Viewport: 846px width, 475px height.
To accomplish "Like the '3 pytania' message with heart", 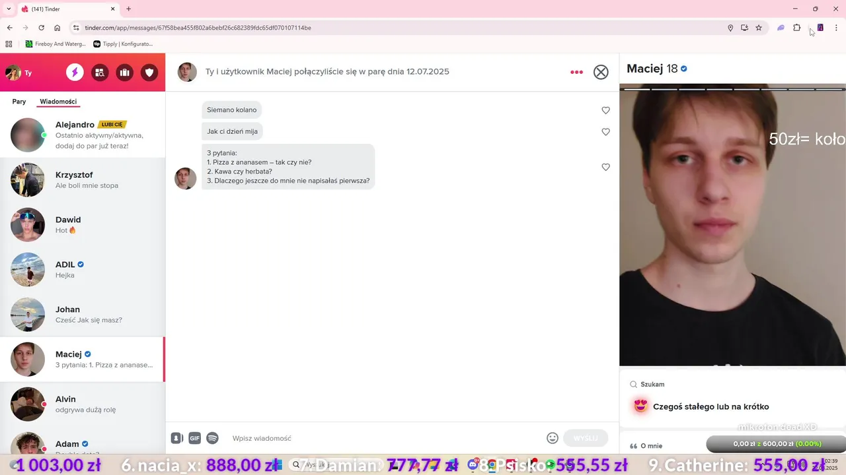I will point(605,167).
